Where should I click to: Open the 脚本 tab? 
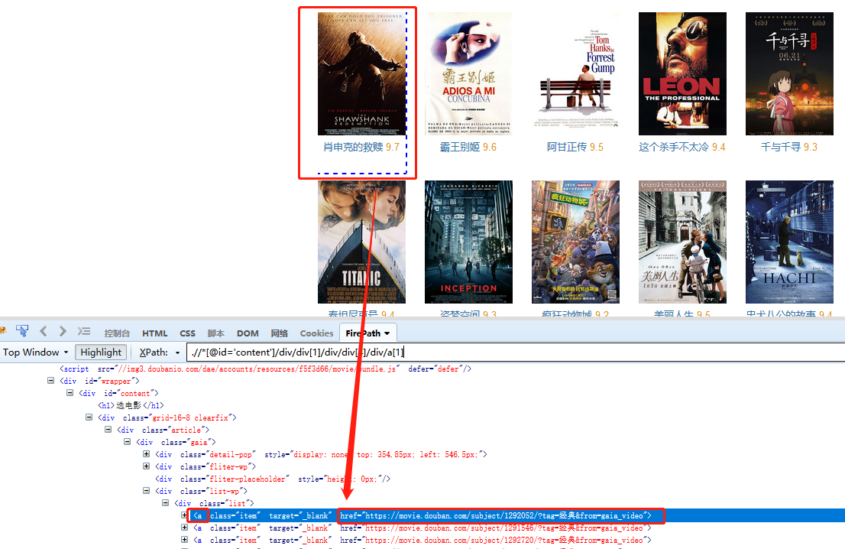[215, 333]
